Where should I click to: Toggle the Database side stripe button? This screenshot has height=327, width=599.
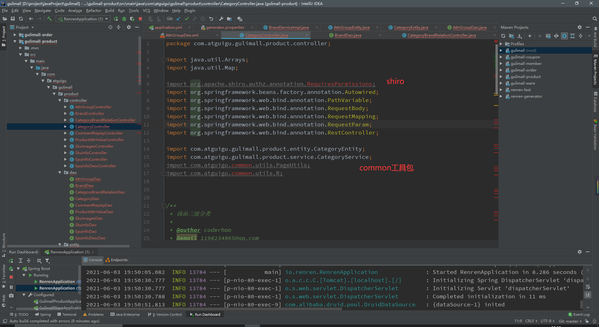click(x=595, y=102)
